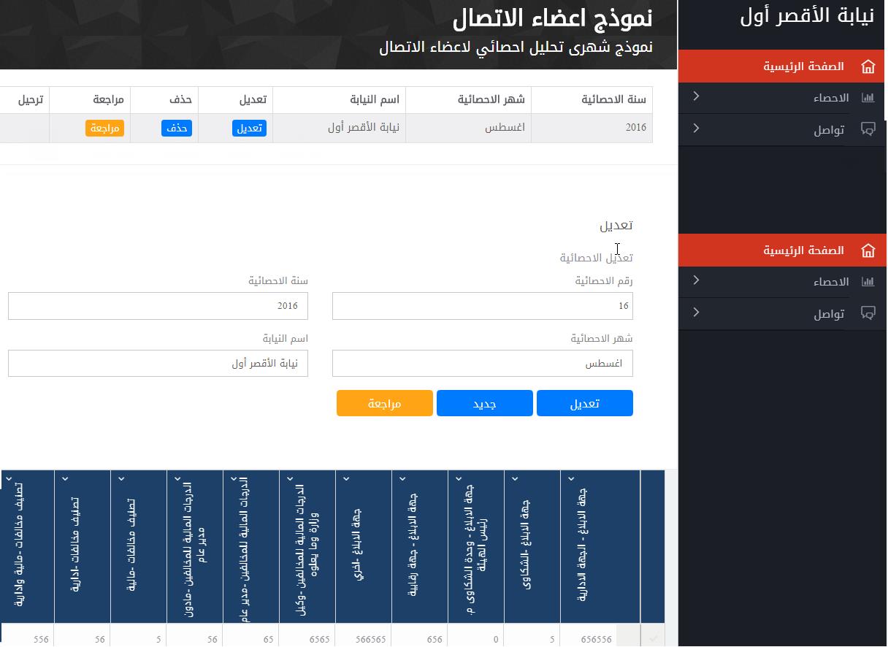The height and width of the screenshot is (647, 888).
Task: Click the small تعديل button in the table row
Action: click(x=250, y=129)
